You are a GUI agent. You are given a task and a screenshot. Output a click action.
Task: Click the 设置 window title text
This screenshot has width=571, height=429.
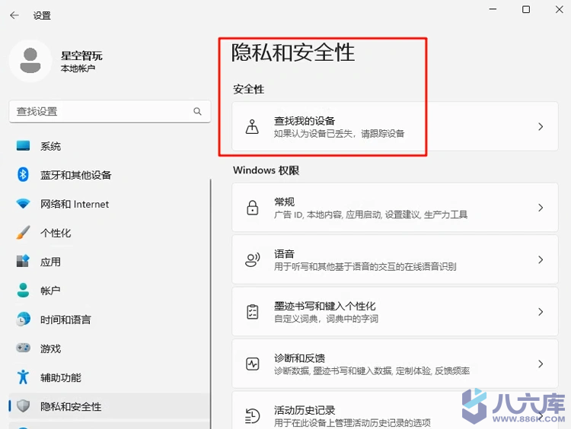[42, 16]
